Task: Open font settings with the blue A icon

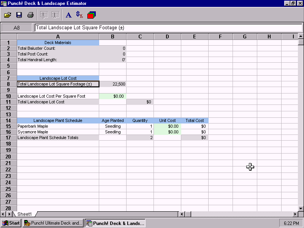Action: 68,15
